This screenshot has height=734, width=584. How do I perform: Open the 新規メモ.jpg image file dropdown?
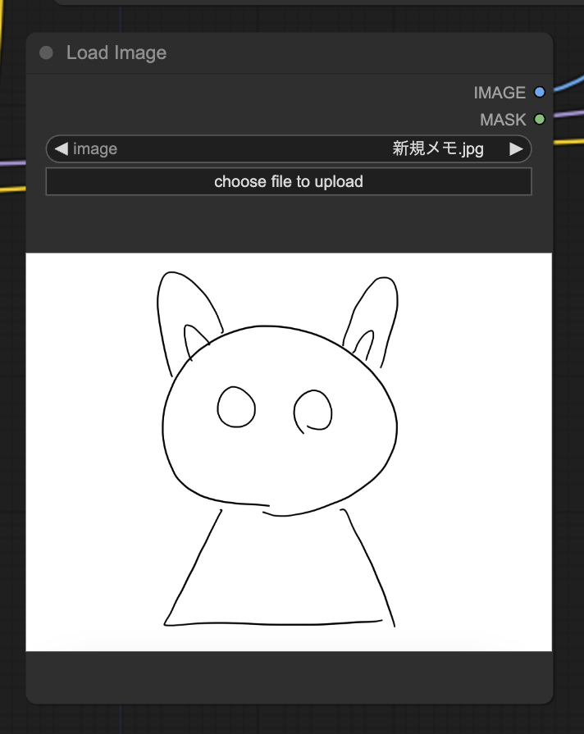[x=438, y=149]
